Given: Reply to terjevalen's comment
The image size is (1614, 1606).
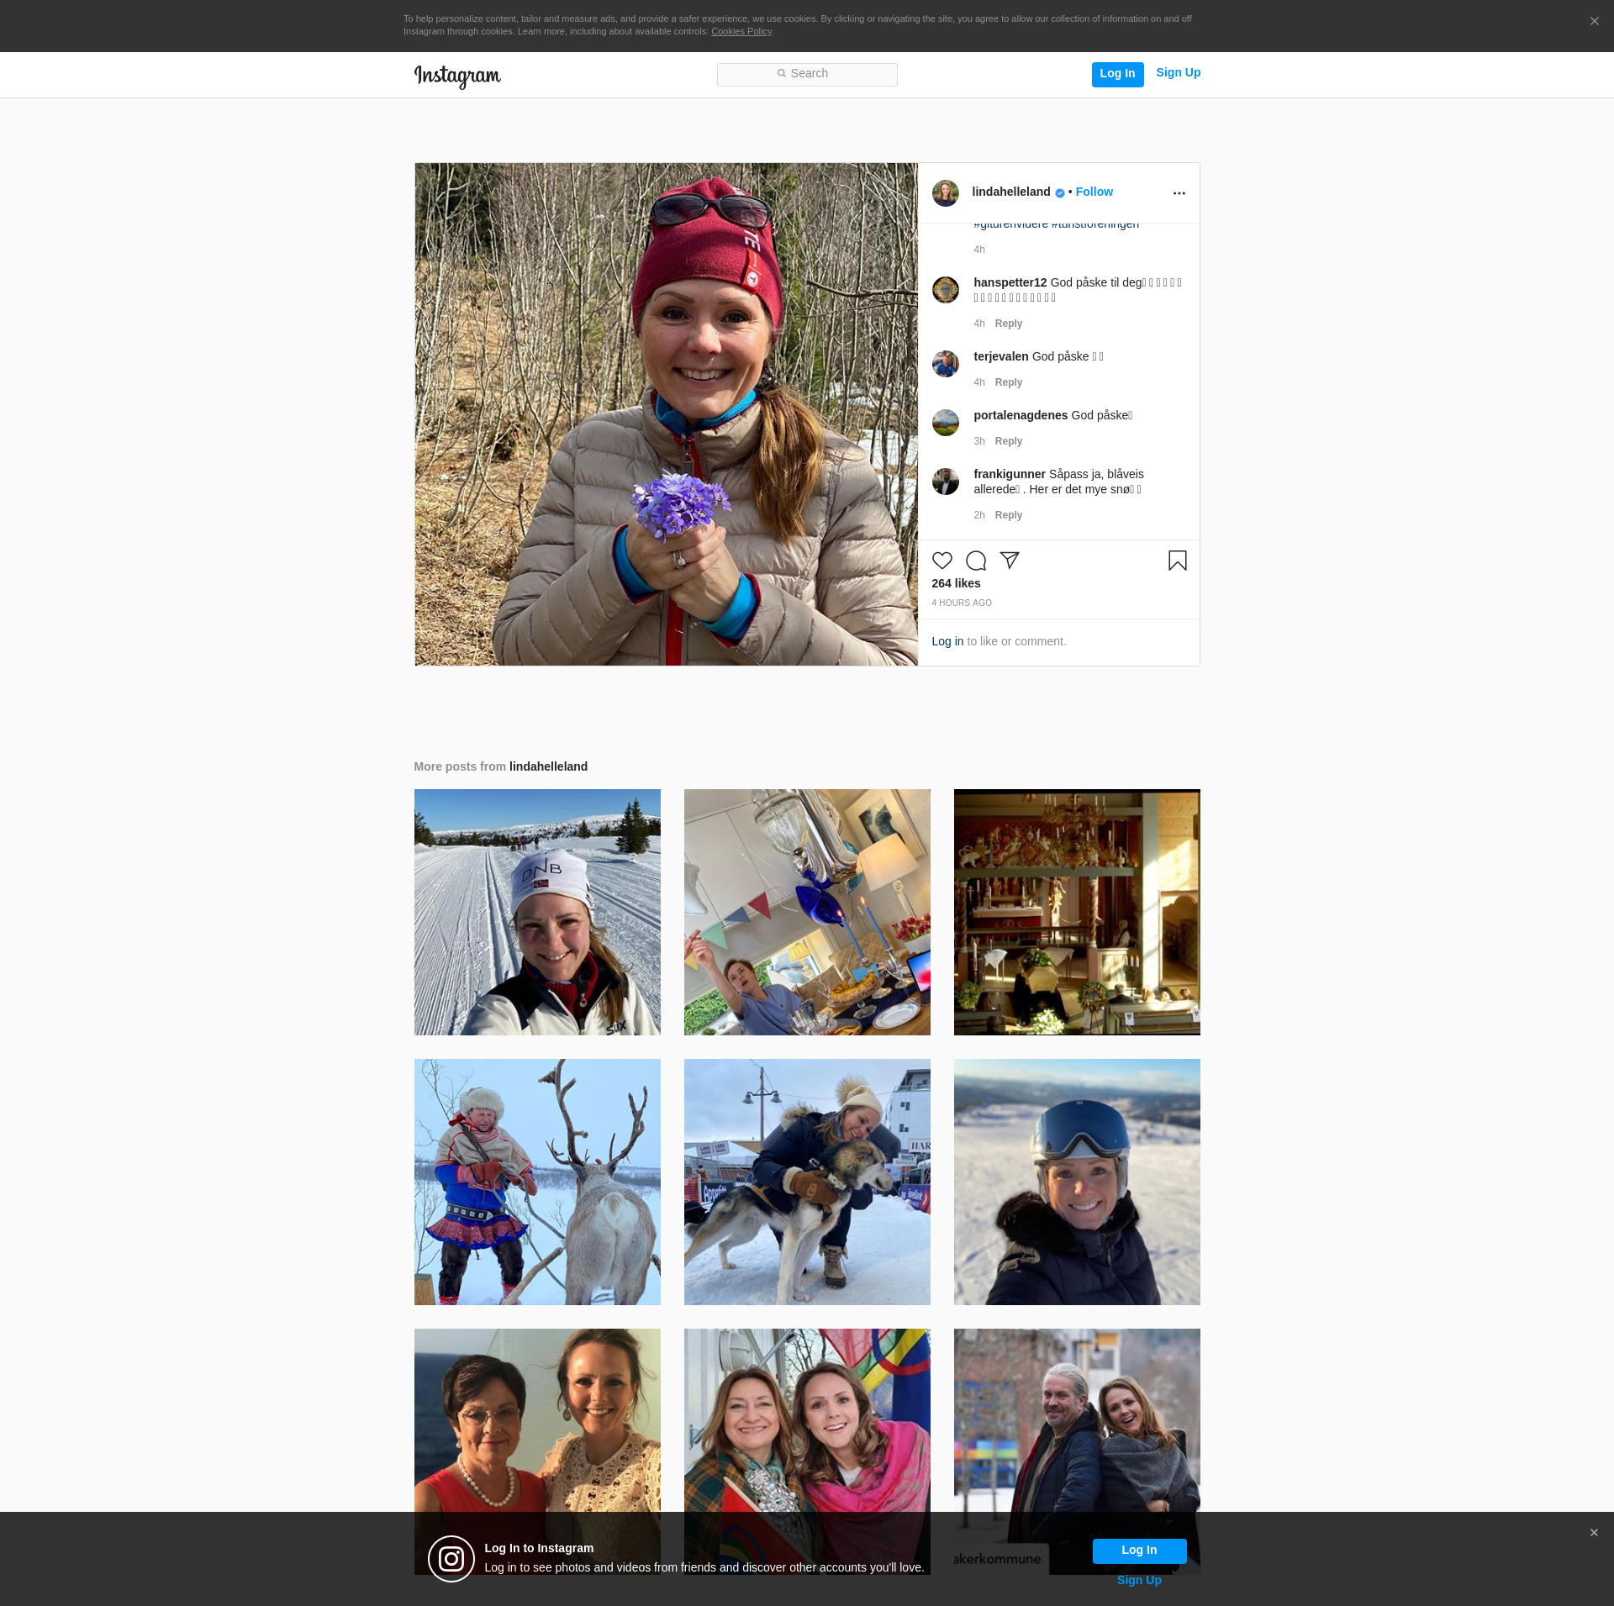Looking at the screenshot, I should pyautogui.click(x=1008, y=382).
